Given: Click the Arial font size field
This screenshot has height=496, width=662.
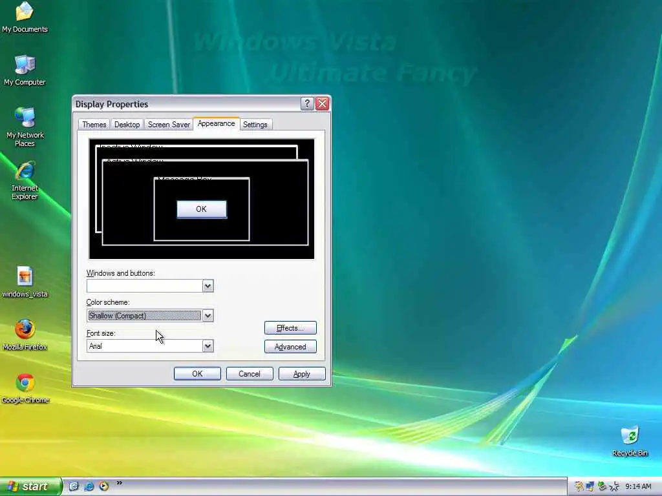Looking at the screenshot, I should tap(150, 346).
